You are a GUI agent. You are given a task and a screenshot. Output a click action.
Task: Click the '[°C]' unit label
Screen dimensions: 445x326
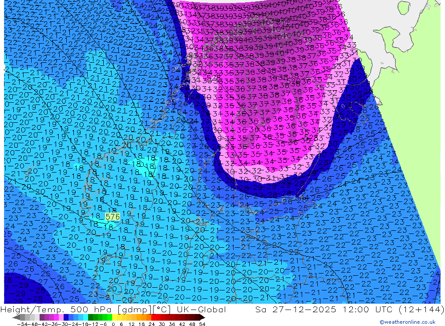(x=162, y=310)
